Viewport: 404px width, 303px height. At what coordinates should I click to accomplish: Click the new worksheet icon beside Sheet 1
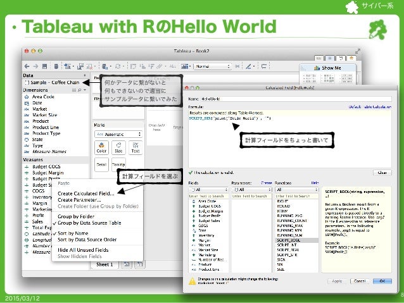(127, 264)
